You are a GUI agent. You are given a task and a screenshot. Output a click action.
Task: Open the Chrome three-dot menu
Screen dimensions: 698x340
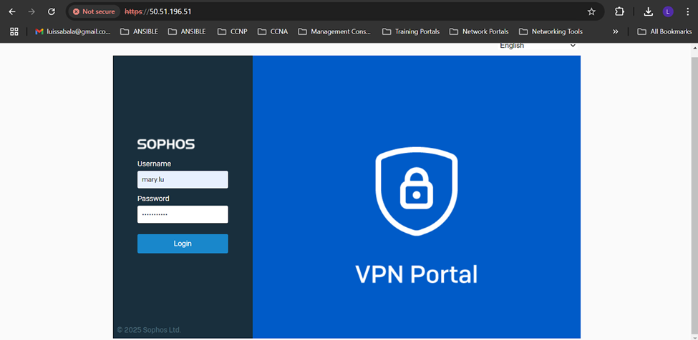687,12
